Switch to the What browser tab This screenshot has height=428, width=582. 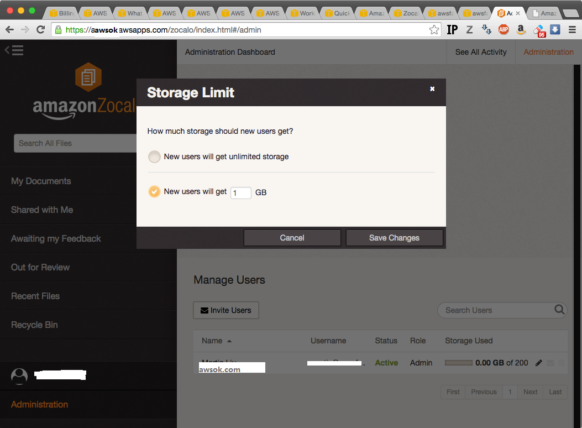[130, 13]
